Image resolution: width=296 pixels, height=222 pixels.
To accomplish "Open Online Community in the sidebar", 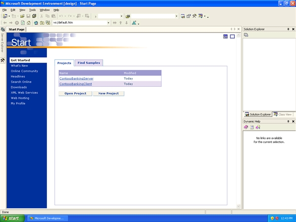I will coord(24,71).
